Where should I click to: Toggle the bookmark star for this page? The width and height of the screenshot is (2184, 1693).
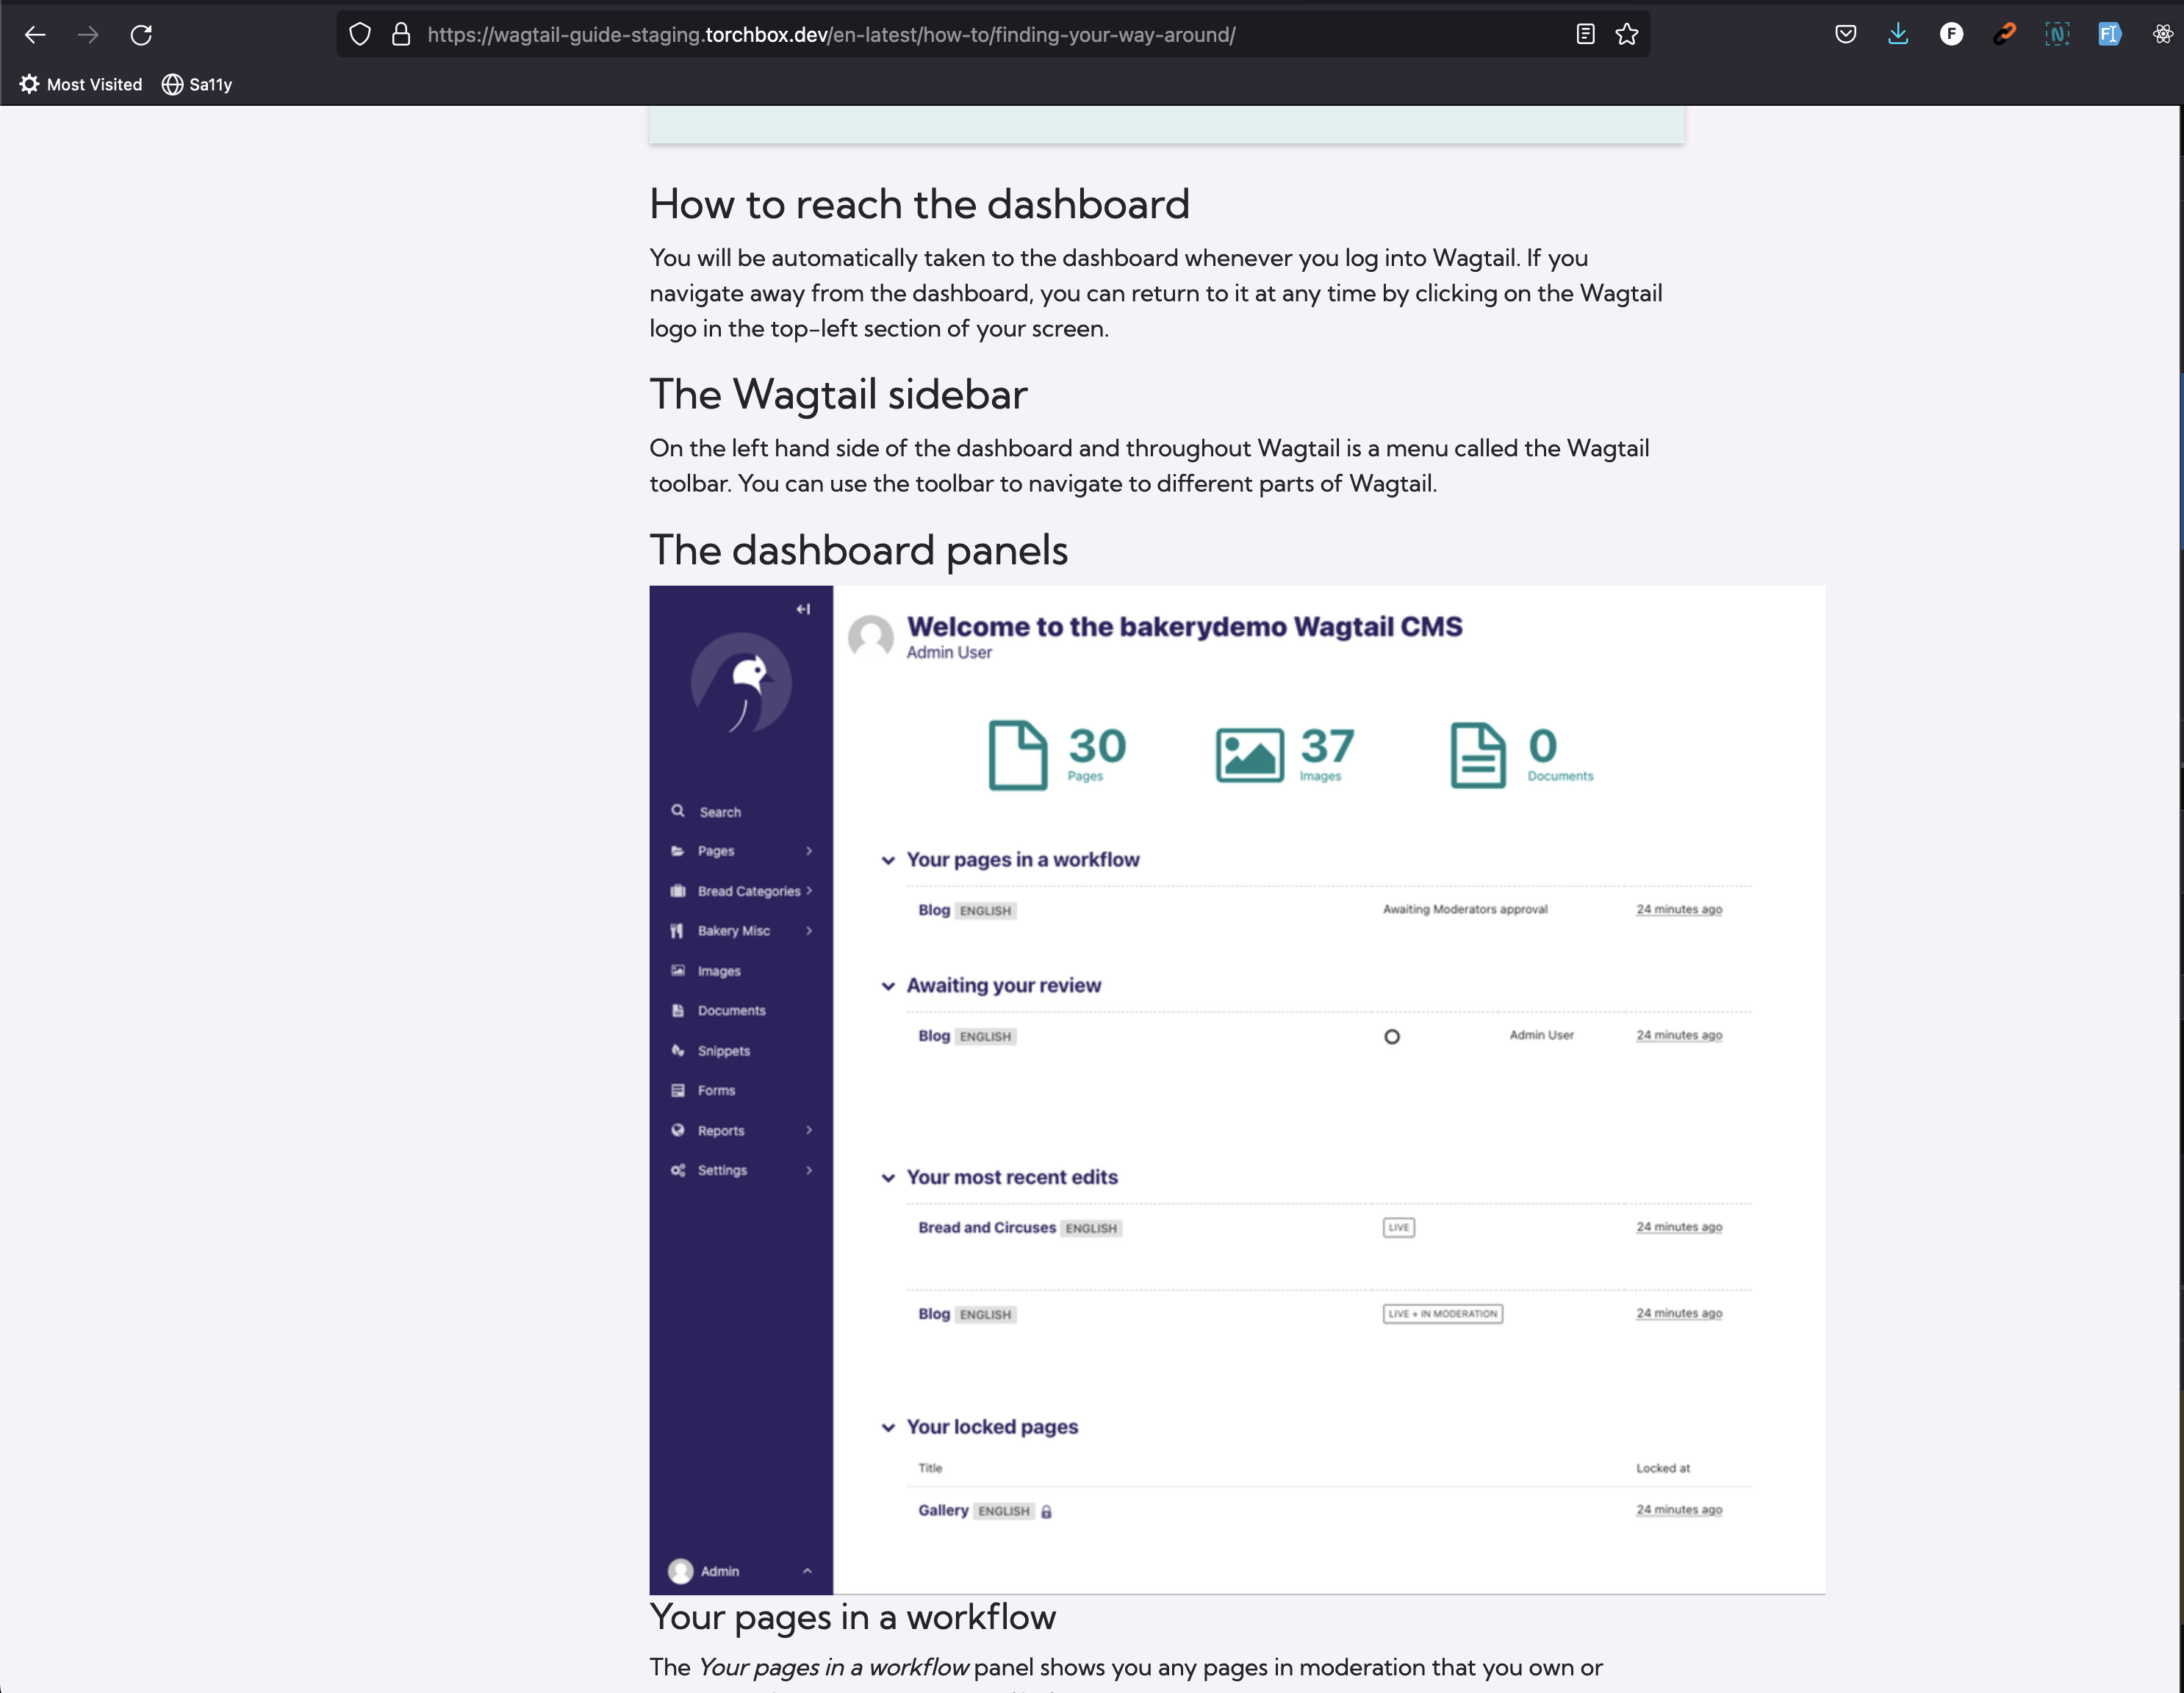point(1627,33)
